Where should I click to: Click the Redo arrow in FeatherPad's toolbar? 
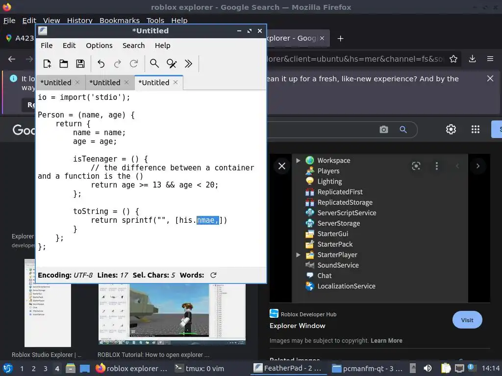click(x=118, y=64)
